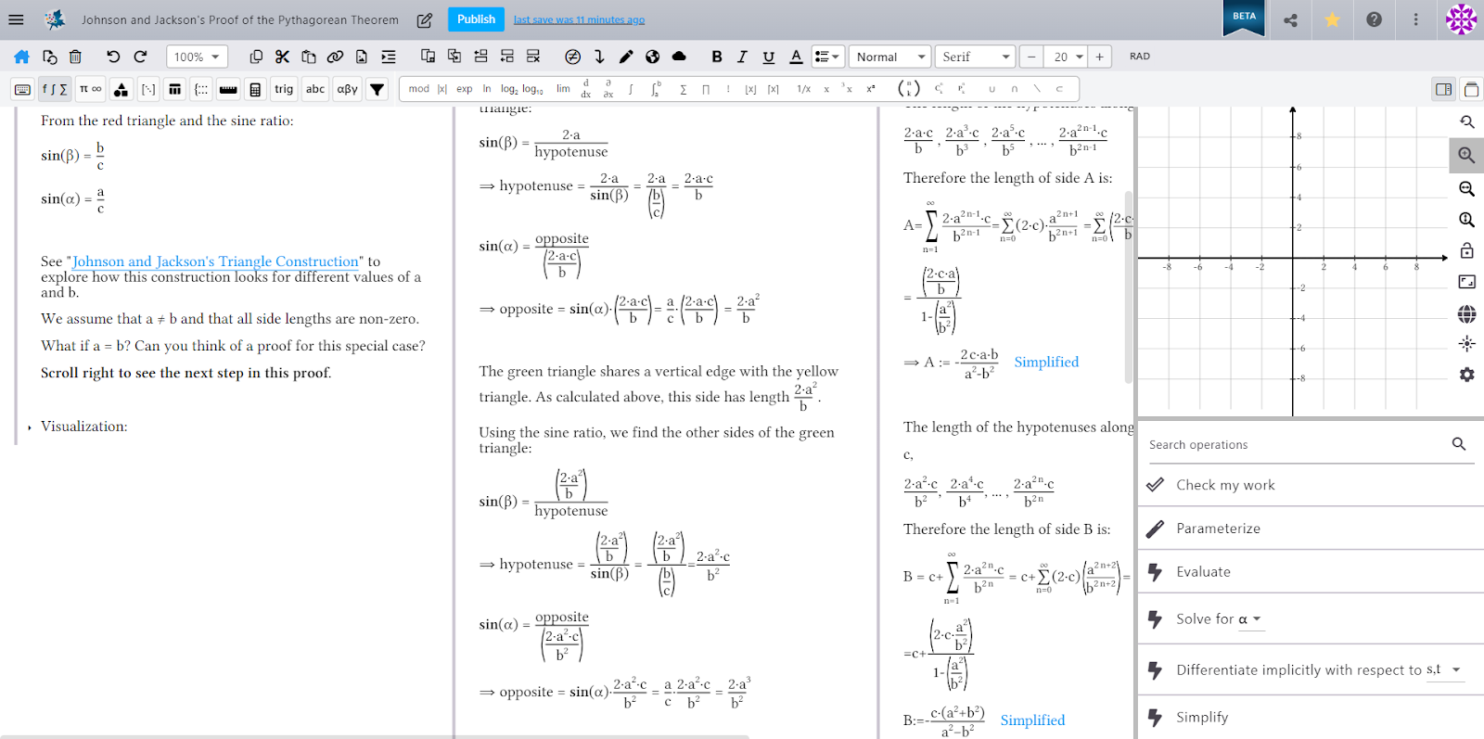1484x739 pixels.
Task: Open the last save timestamp link
Action: 579,19
